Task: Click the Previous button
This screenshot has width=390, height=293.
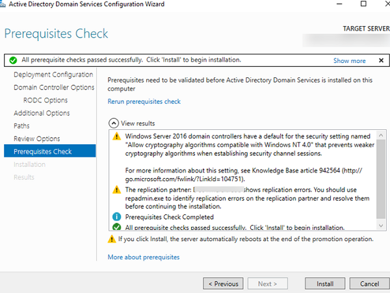Action: [x=223, y=283]
